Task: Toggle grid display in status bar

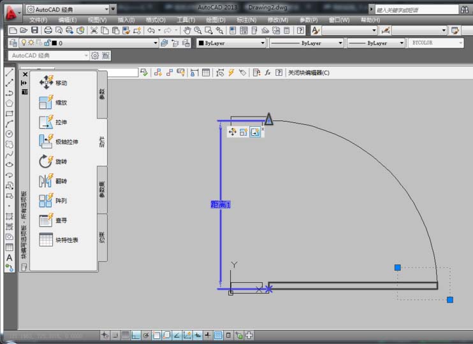Action: pos(126,335)
